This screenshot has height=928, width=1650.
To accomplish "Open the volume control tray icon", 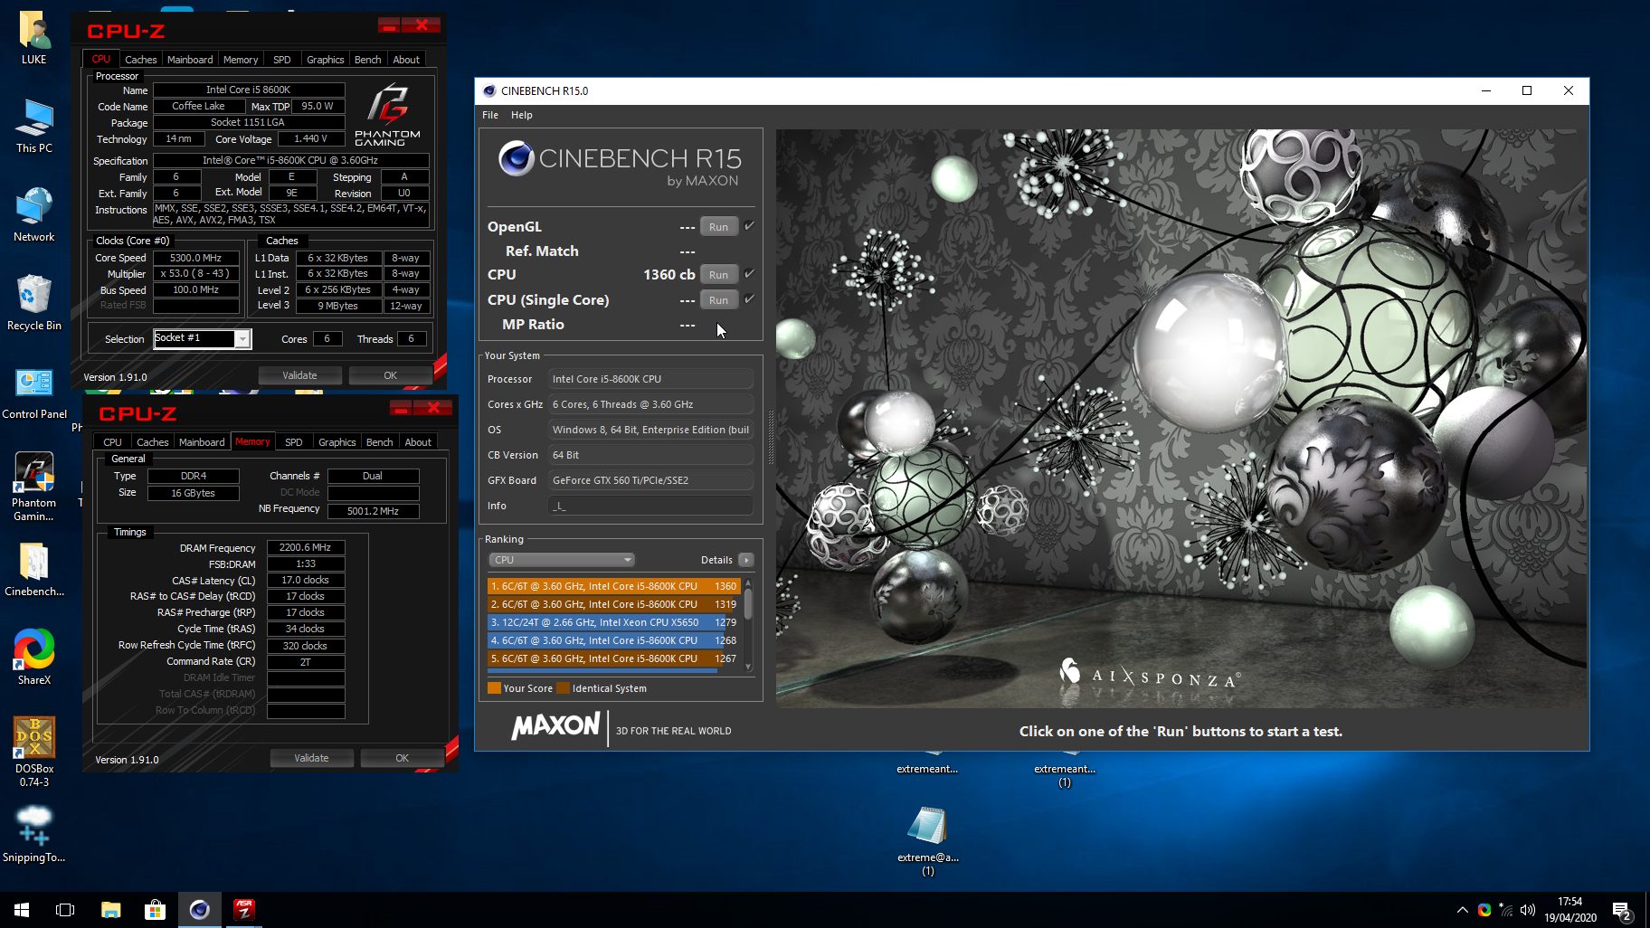I will pyautogui.click(x=1528, y=910).
